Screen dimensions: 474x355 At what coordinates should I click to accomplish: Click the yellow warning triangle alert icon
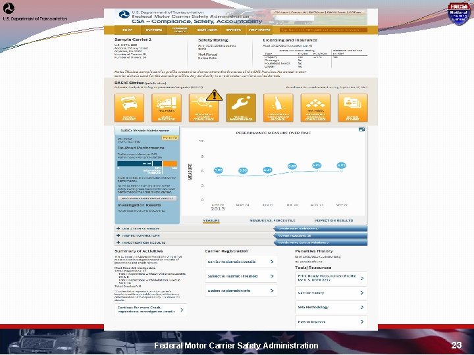[215, 95]
